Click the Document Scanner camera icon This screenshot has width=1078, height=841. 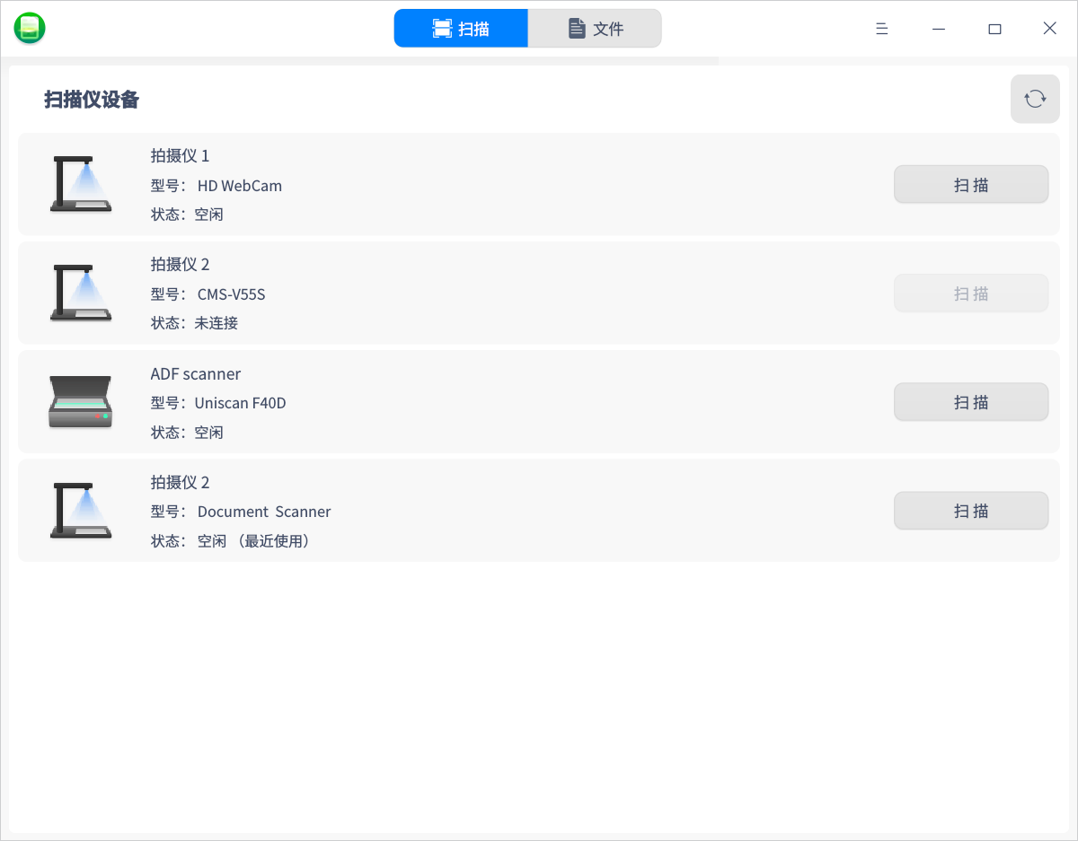pyautogui.click(x=81, y=510)
